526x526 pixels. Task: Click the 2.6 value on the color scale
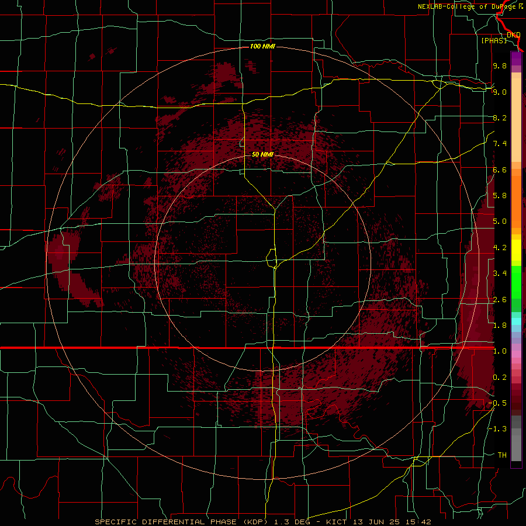pos(500,300)
